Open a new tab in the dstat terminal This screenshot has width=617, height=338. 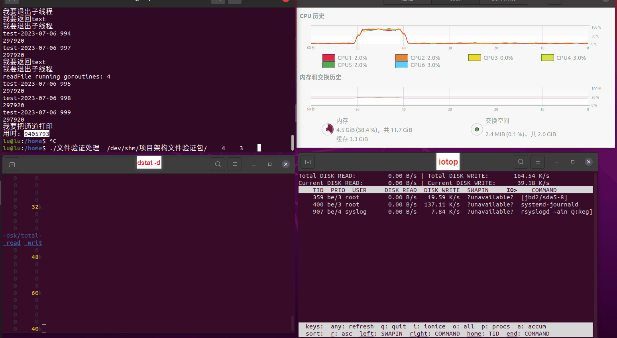[12, 164]
